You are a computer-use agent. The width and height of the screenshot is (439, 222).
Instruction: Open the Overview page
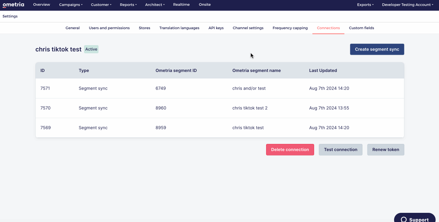[x=42, y=5]
